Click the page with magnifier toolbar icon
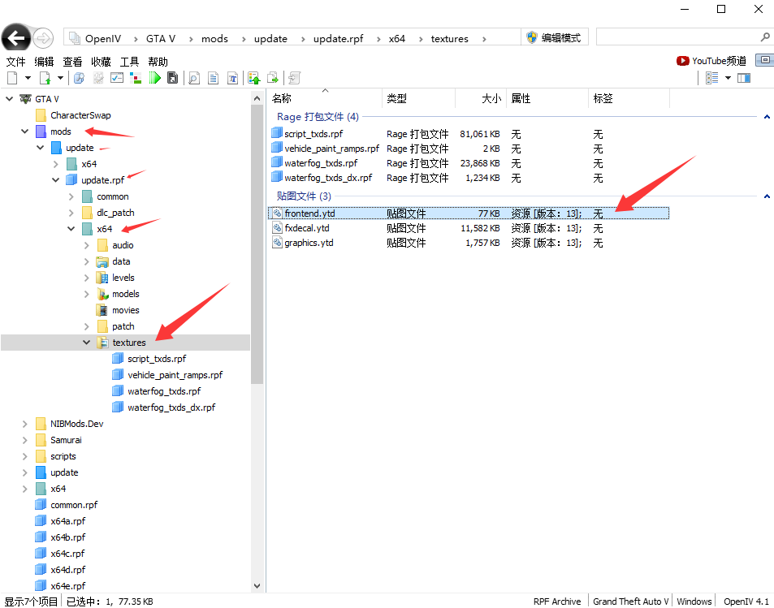The width and height of the screenshot is (774, 608). [x=194, y=78]
